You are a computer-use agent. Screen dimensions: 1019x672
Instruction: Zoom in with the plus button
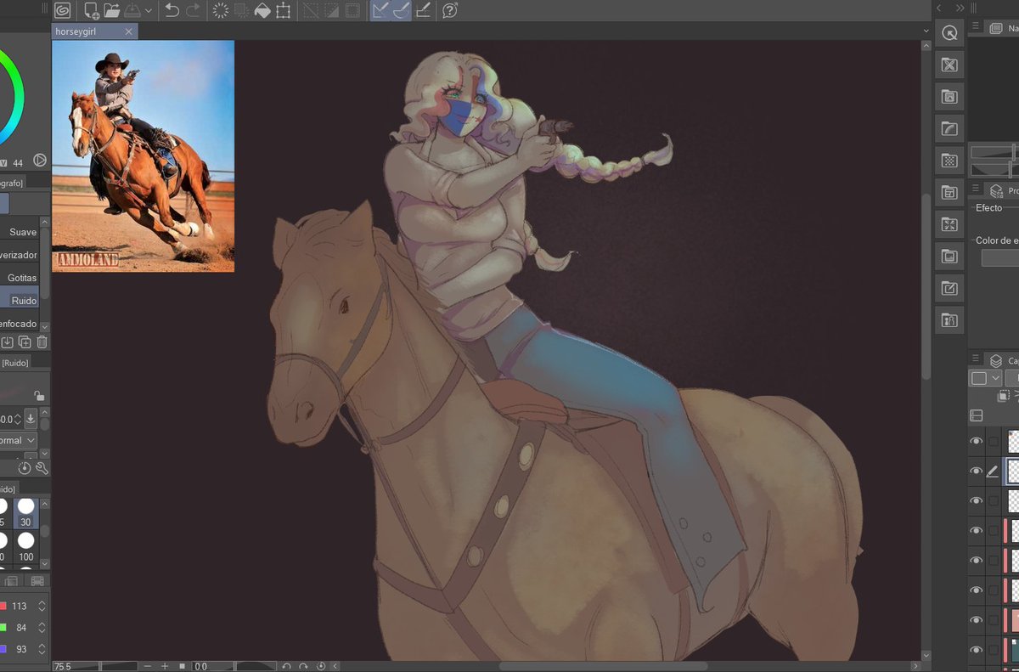[x=164, y=667]
